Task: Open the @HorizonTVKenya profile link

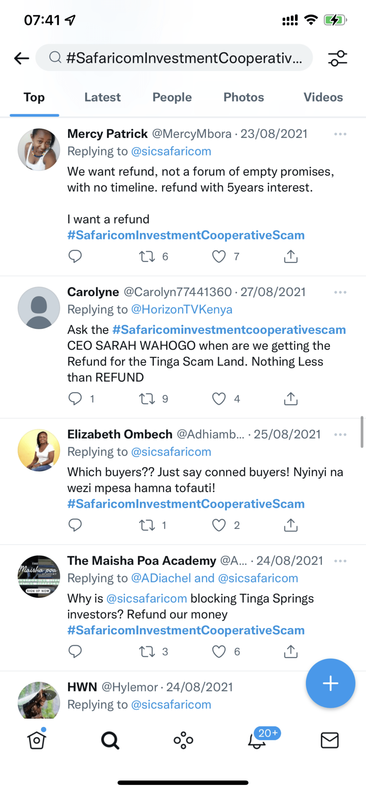Action: pyautogui.click(x=182, y=309)
